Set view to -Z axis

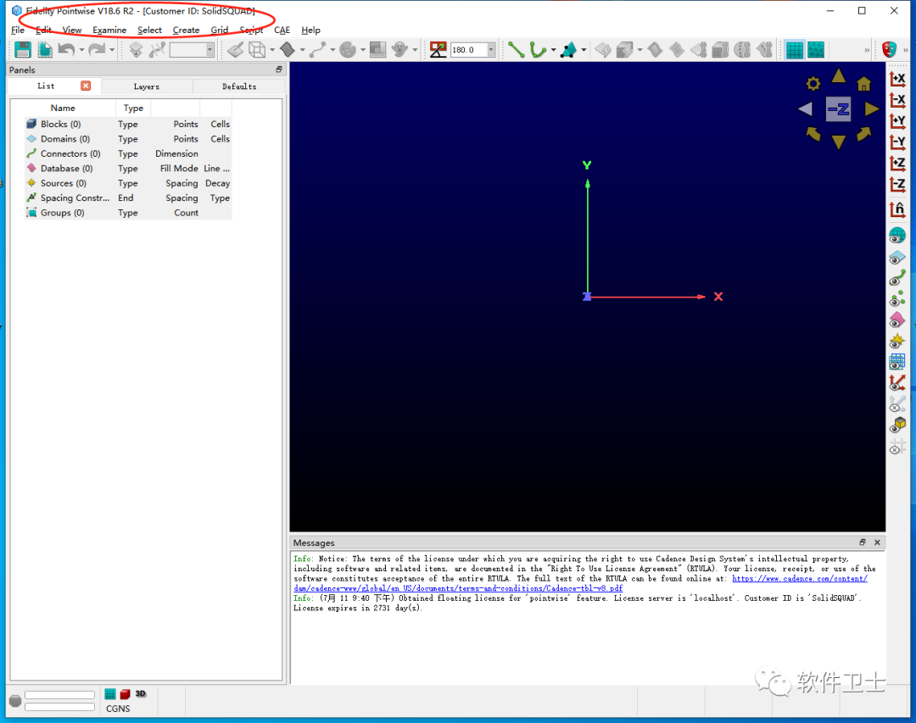click(897, 185)
